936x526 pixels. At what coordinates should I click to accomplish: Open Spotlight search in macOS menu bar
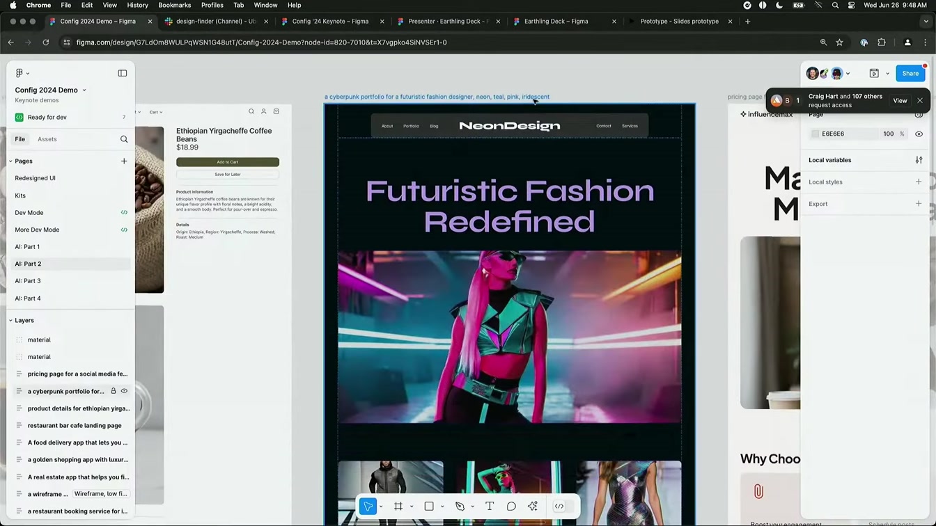click(835, 5)
